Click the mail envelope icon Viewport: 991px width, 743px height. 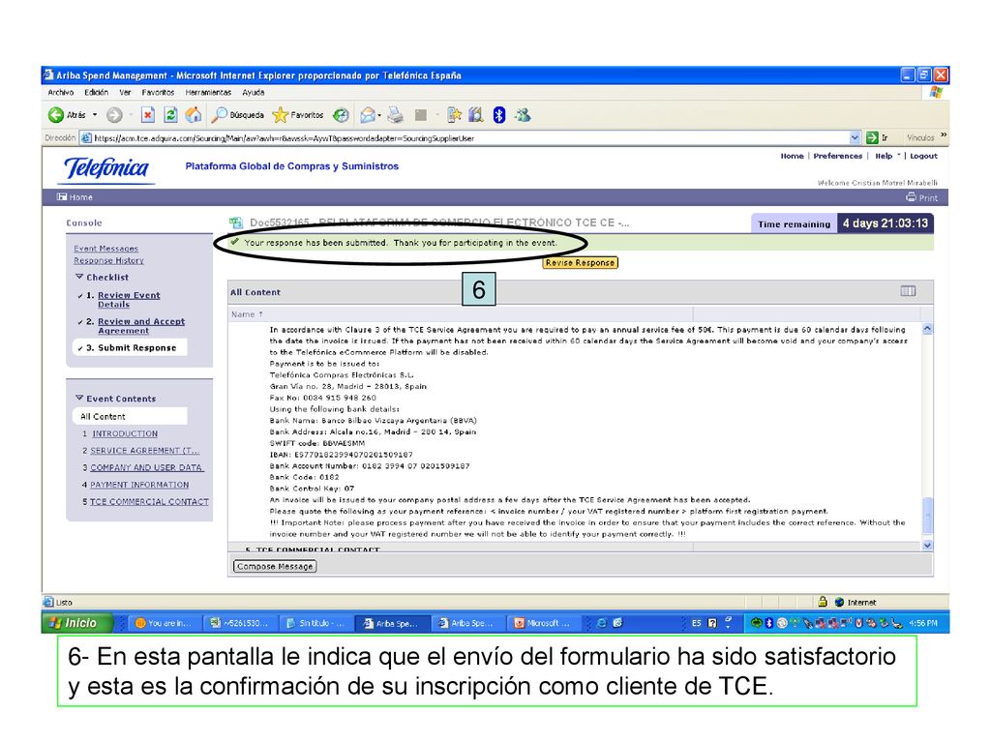click(367, 115)
